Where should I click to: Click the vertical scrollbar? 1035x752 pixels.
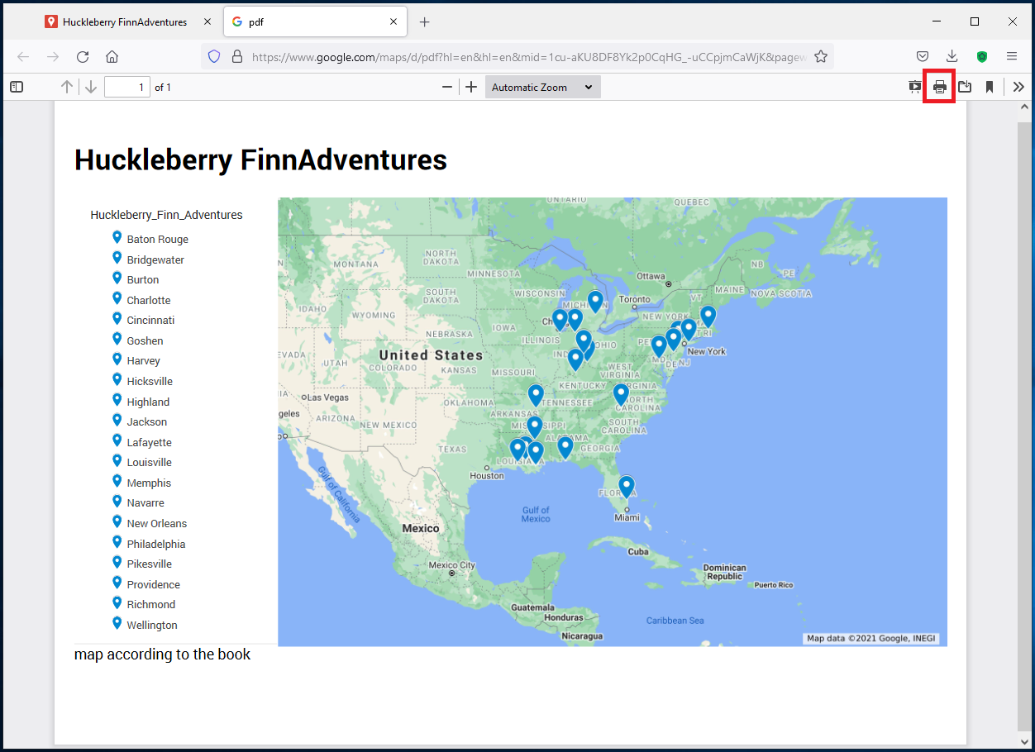coord(1024,426)
